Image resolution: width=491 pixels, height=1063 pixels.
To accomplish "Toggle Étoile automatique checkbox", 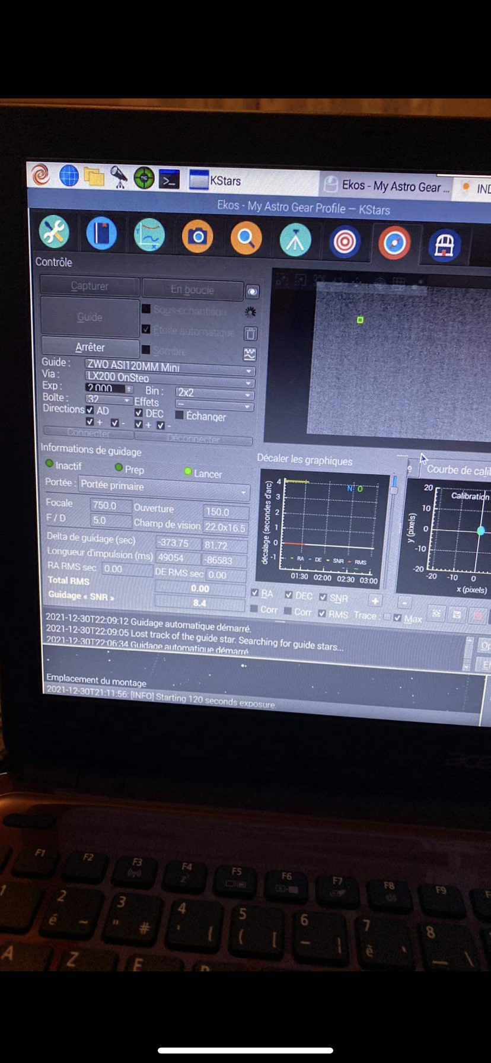I will (145, 329).
